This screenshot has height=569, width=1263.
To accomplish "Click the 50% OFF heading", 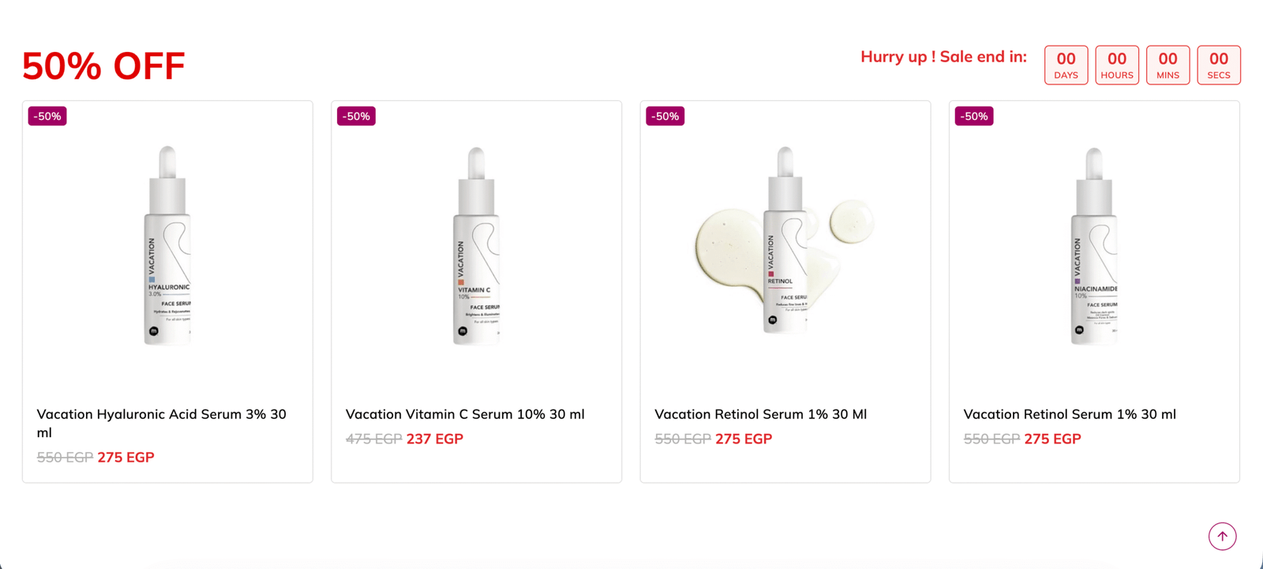I will [103, 66].
